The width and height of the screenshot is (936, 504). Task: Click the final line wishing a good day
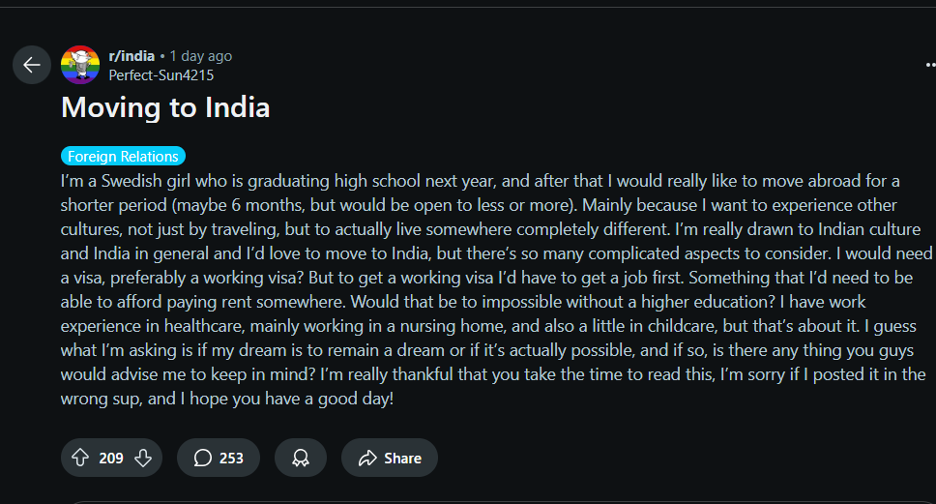point(227,399)
